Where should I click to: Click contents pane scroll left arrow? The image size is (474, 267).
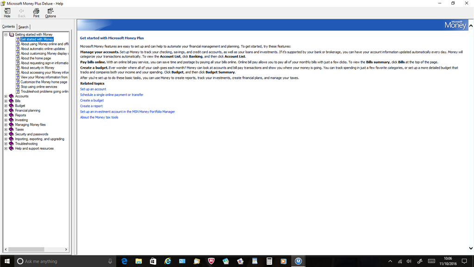(6, 249)
